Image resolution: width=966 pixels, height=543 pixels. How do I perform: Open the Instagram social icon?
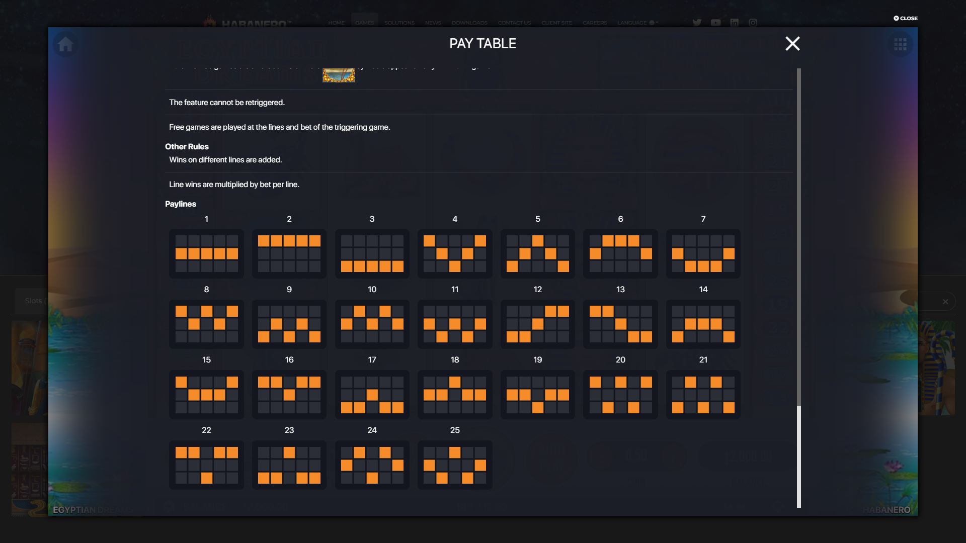[x=753, y=23]
